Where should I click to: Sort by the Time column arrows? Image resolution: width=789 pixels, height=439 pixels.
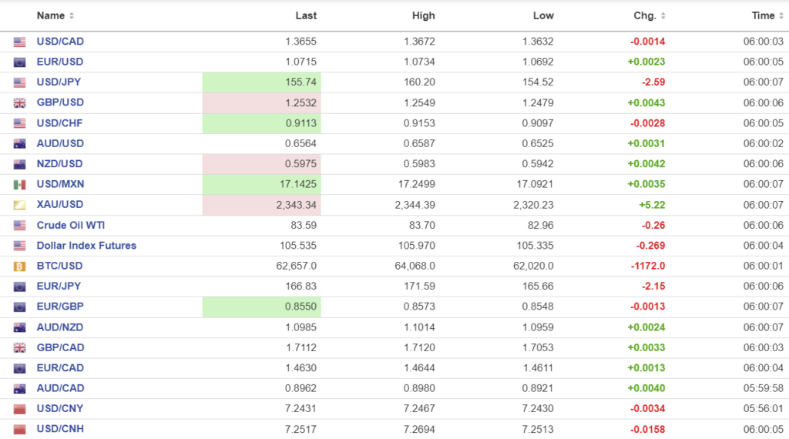[782, 16]
